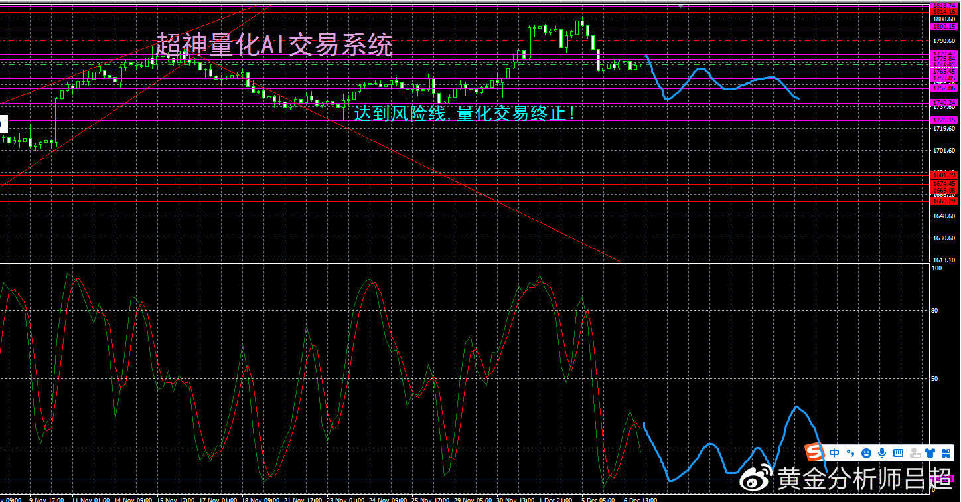Click the 1613.10 price scale value

944,260
